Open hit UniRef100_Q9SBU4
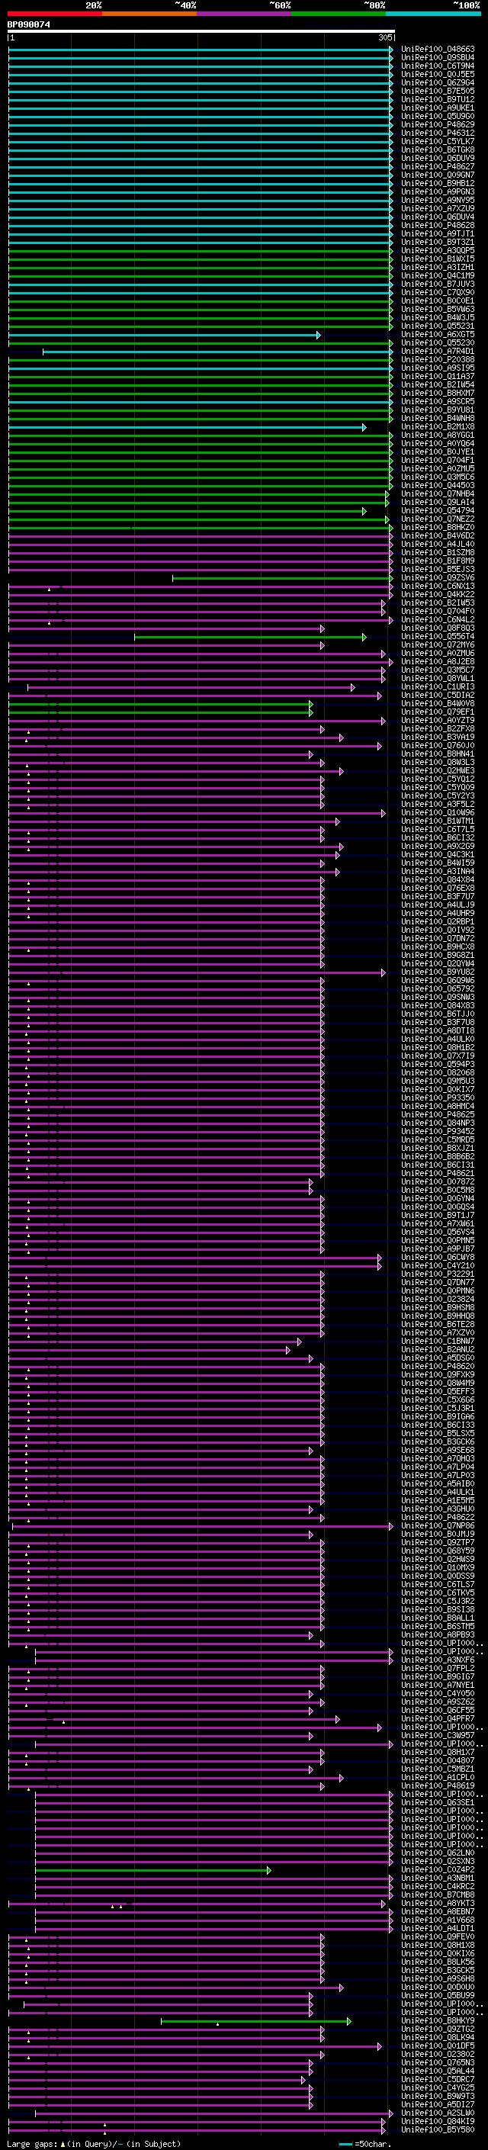Viewport: 488px width, 2150px height. point(438,58)
